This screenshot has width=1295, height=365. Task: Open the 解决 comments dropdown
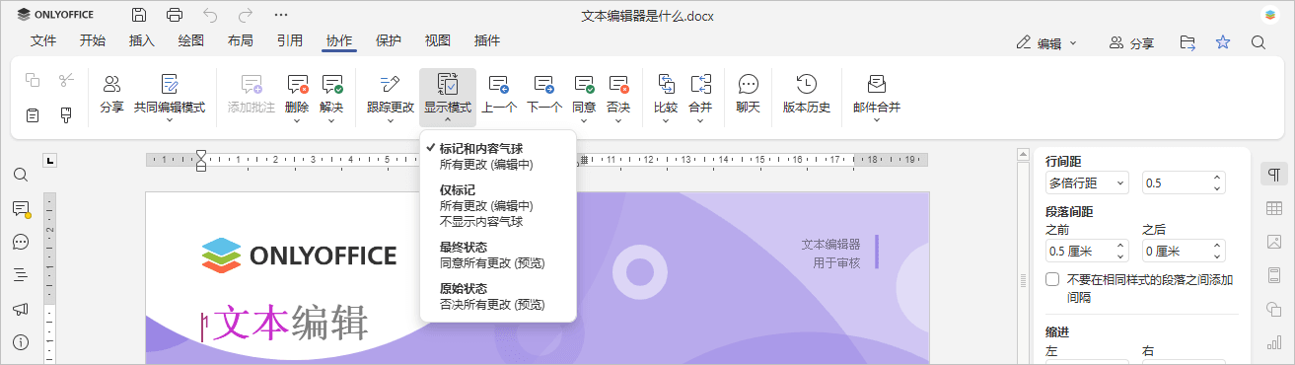click(x=331, y=120)
